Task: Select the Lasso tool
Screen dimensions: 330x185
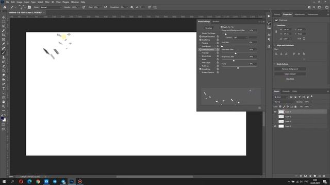Action: [4, 26]
